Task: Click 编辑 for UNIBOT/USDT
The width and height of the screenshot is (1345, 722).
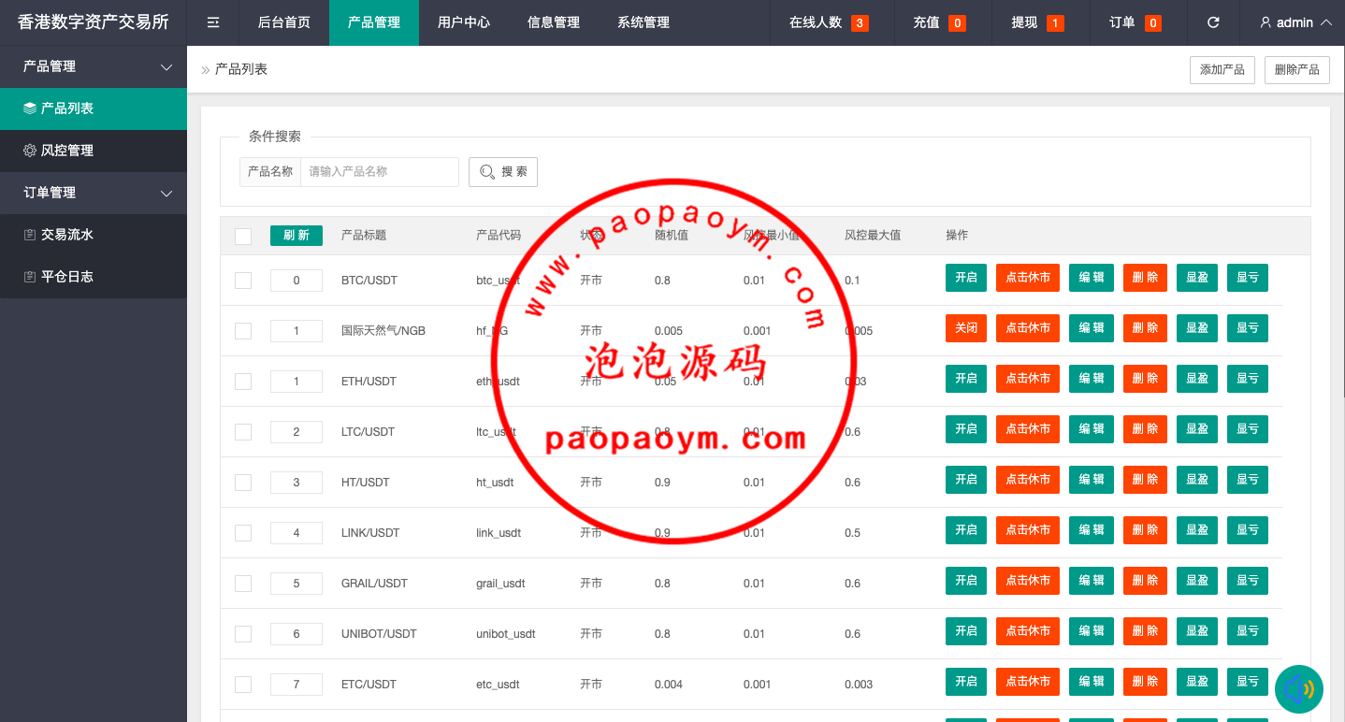Action: 1092,631
